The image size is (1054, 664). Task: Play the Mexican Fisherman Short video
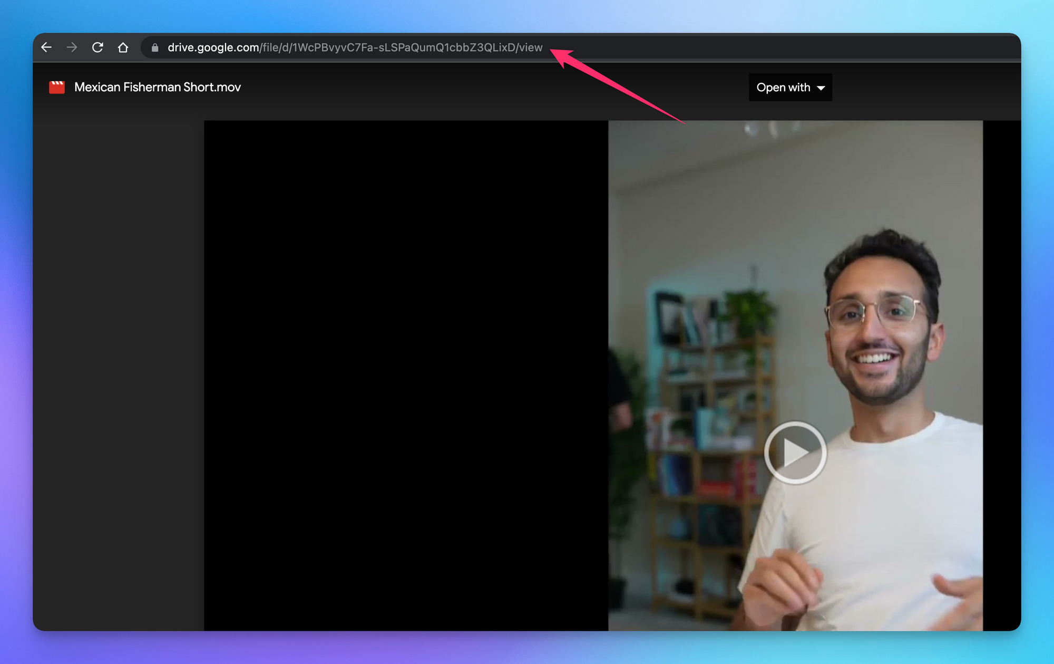tap(795, 452)
